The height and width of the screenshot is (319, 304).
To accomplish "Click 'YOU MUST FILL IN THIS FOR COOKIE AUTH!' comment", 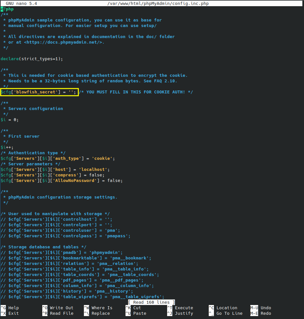I will pyautogui.click(x=136, y=92).
